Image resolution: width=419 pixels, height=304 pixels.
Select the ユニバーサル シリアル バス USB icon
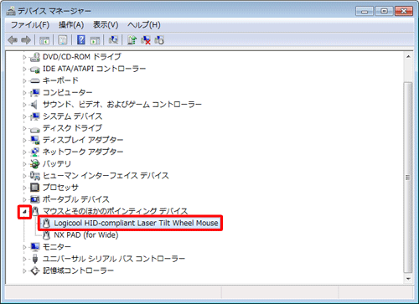point(34,259)
